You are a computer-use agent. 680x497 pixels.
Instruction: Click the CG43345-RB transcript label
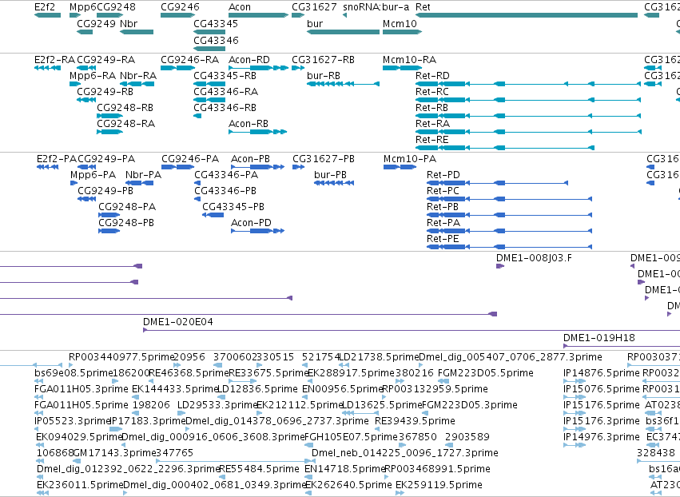pyautogui.click(x=225, y=75)
